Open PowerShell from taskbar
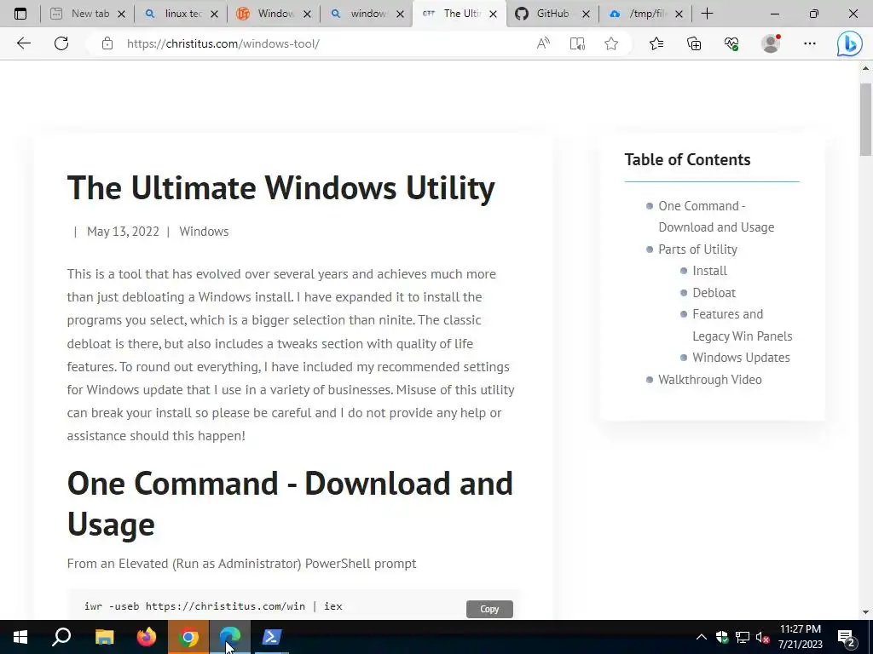 pos(272,637)
